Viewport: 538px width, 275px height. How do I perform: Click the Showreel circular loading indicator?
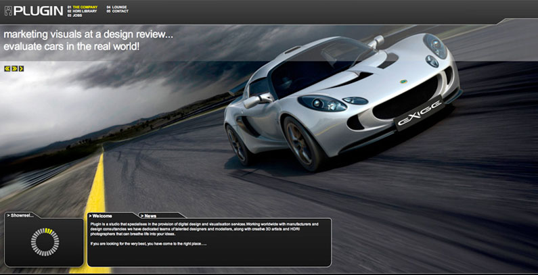tap(45, 242)
